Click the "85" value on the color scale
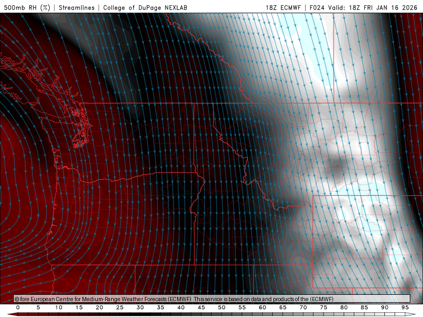 click(364, 307)
